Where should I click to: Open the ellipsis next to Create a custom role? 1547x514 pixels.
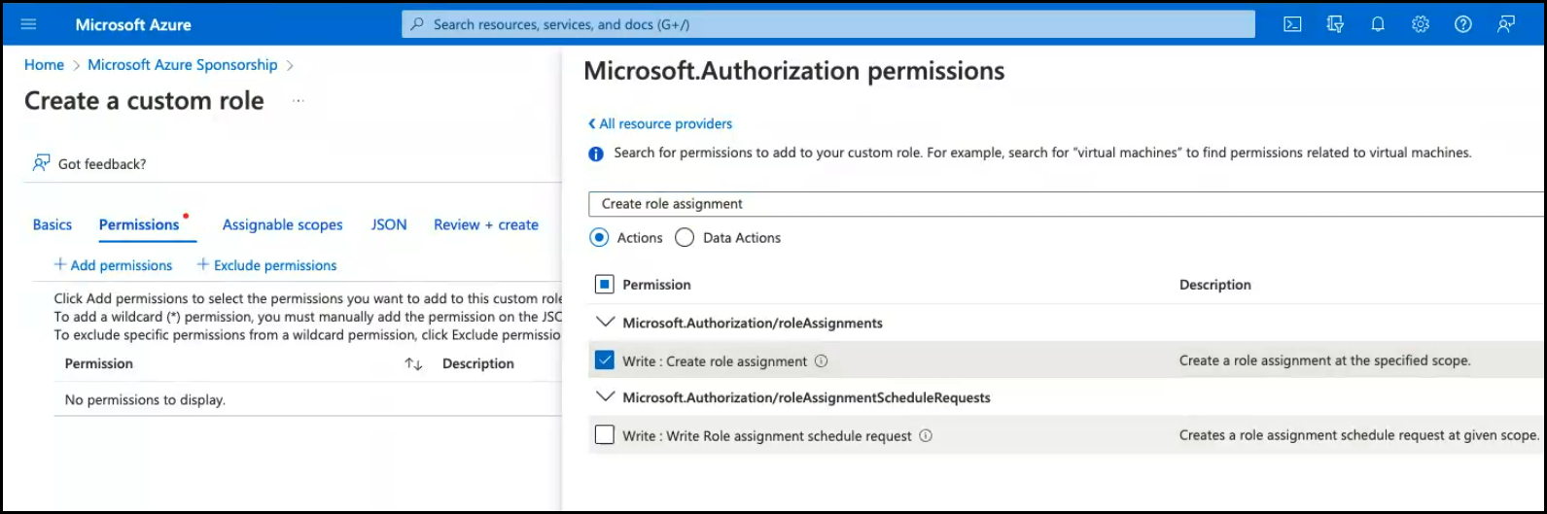click(x=299, y=101)
